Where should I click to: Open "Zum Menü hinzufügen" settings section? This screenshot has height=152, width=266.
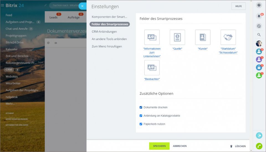(x=107, y=47)
